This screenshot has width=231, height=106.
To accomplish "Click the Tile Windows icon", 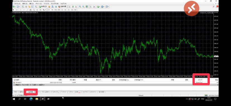I will [86, 7].
